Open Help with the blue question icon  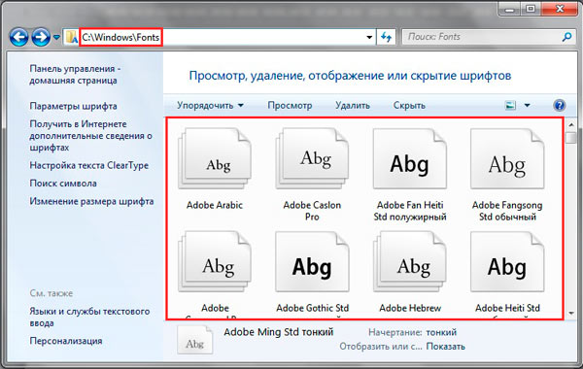pyautogui.click(x=560, y=106)
